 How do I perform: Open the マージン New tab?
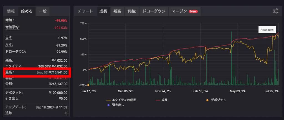(x=185, y=11)
